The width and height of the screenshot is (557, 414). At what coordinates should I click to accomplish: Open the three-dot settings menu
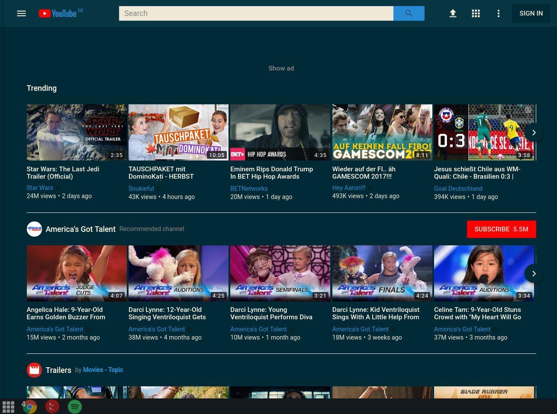pos(499,13)
